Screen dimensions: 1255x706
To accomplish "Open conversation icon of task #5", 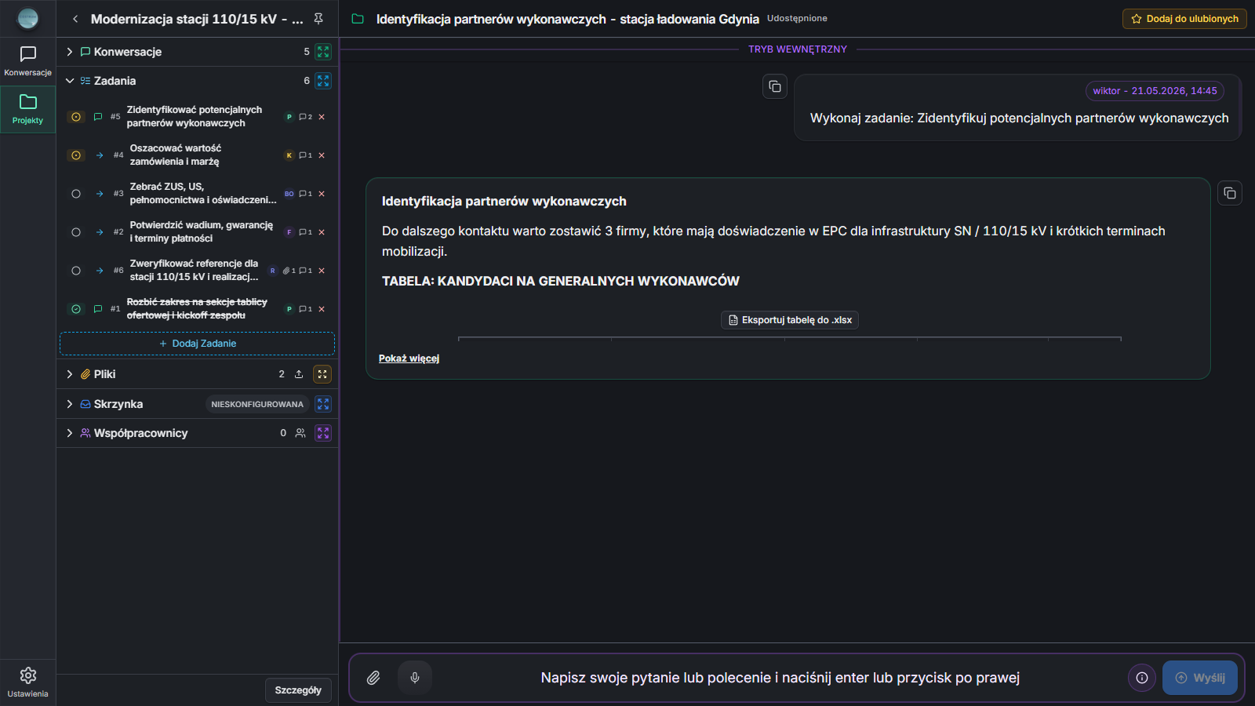I will (98, 117).
